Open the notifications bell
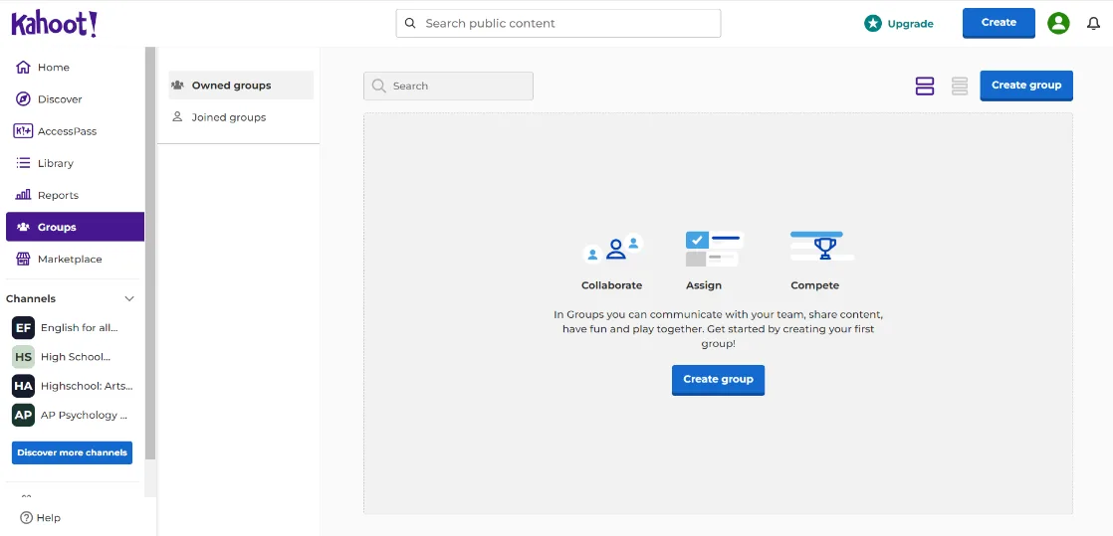 pyautogui.click(x=1094, y=24)
